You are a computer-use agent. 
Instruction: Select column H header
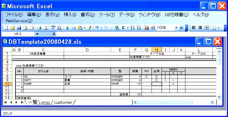click(x=156, y=50)
